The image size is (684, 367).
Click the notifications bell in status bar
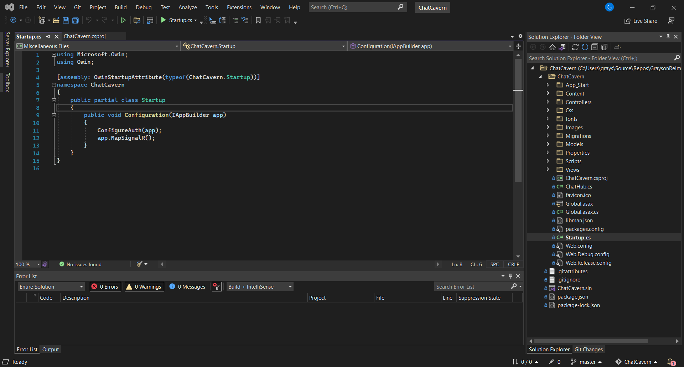coord(671,362)
